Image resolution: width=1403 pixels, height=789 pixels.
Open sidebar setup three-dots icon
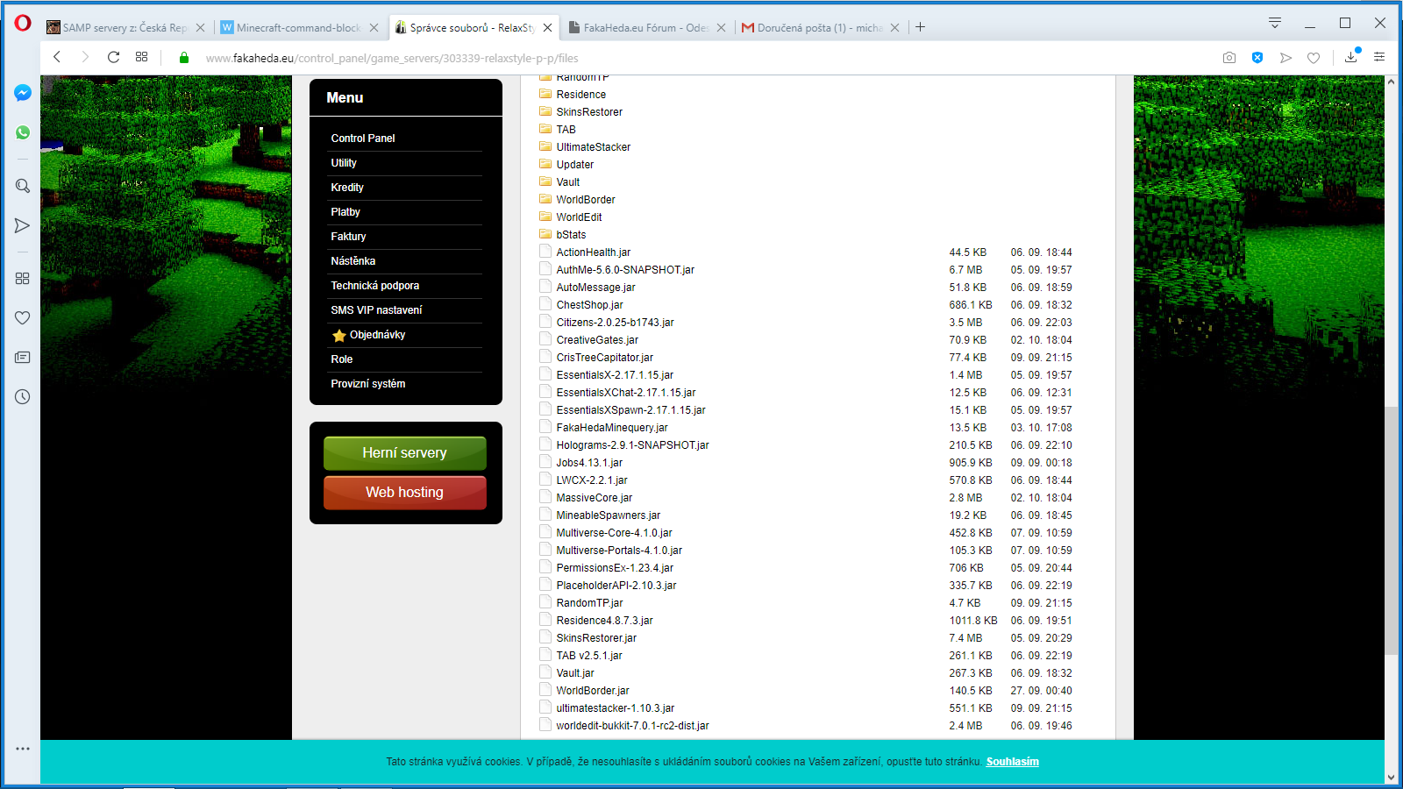click(23, 749)
